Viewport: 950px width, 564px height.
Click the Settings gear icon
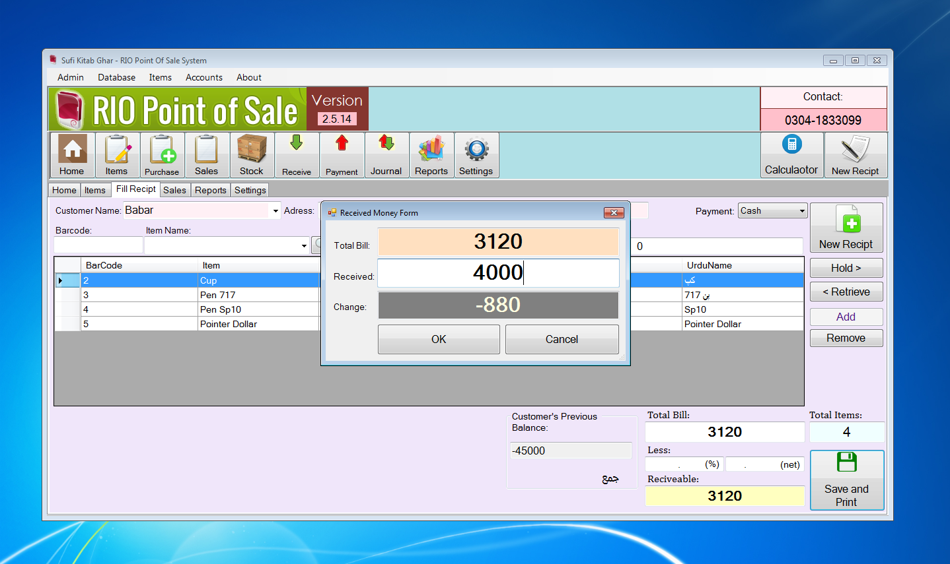[x=476, y=154]
